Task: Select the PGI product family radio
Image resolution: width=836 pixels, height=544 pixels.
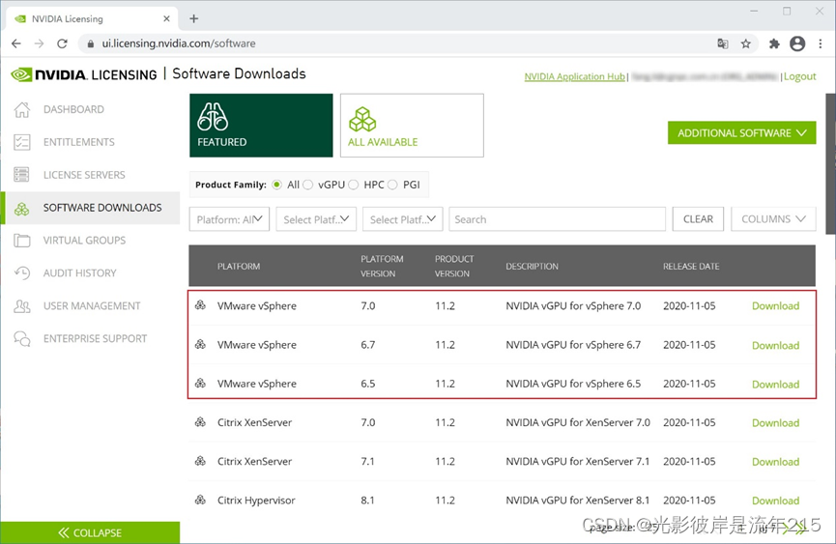Action: click(393, 185)
